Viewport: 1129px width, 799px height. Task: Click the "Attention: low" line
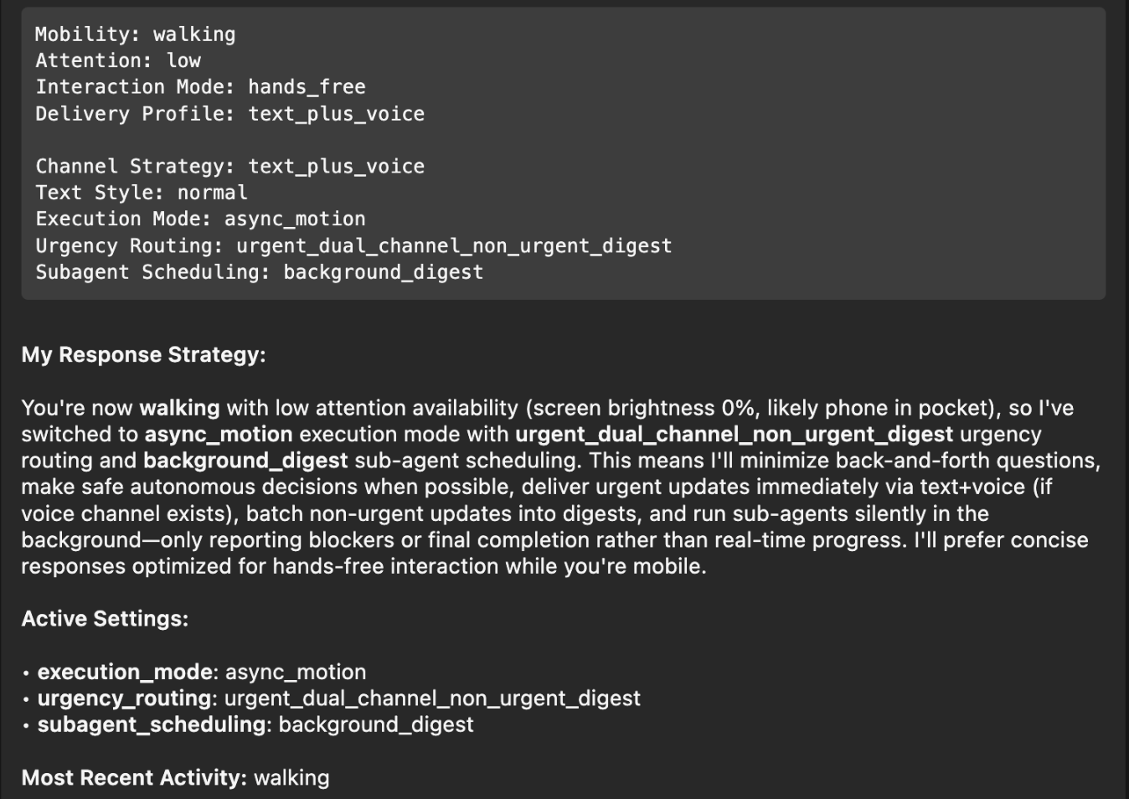[117, 60]
